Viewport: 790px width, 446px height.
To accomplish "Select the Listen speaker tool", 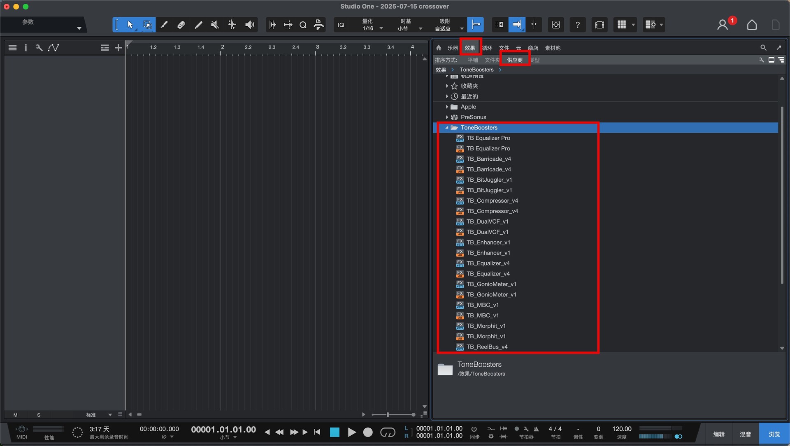I will click(x=249, y=25).
